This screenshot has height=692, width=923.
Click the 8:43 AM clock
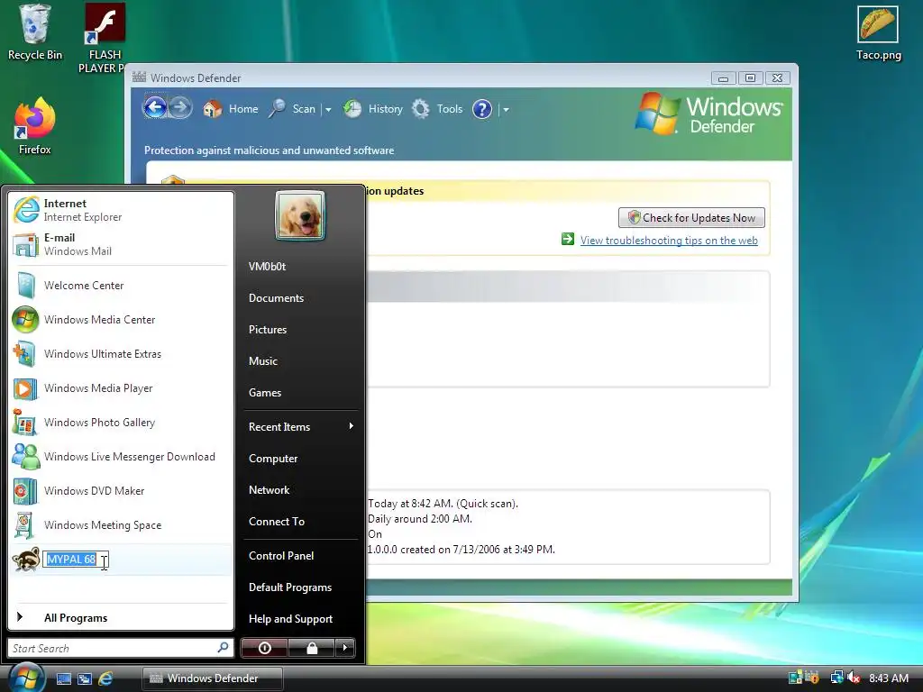(888, 678)
